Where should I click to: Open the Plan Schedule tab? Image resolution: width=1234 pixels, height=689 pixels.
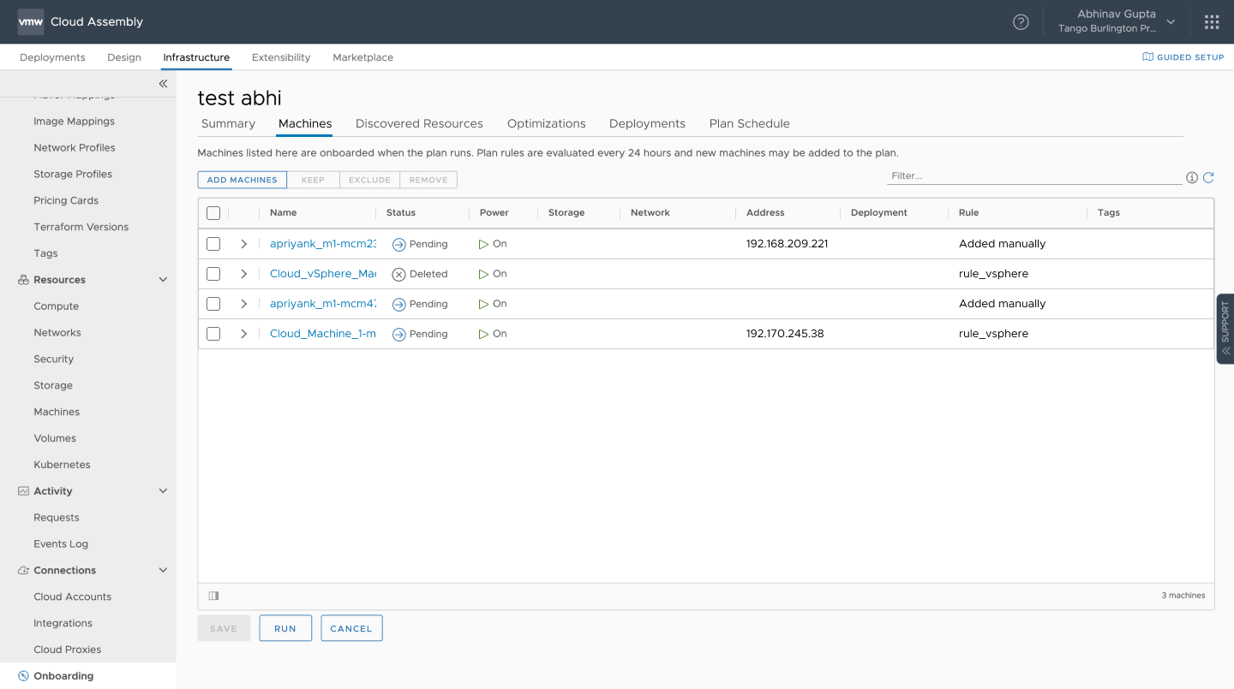point(750,123)
